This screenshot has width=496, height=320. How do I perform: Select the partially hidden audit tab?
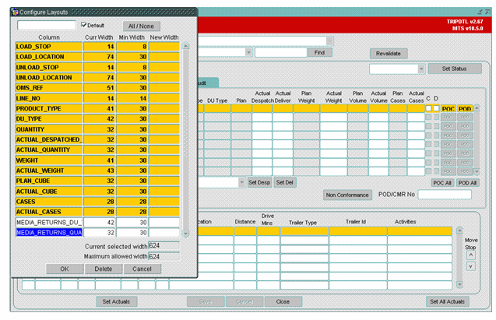click(208, 83)
